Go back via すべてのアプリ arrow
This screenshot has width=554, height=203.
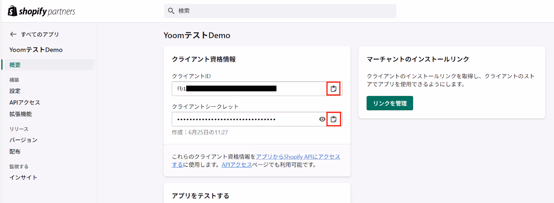13,34
